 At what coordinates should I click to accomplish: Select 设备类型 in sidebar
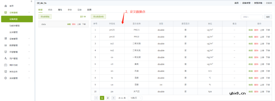[x=17, y=19]
